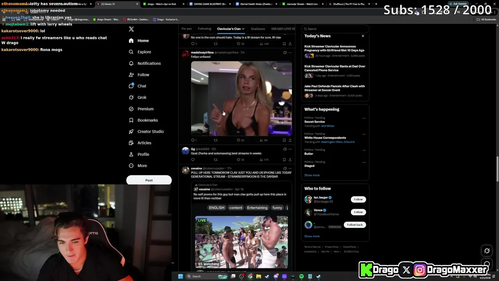The width and height of the screenshot is (499, 281).
Task: Open Spotify from the Windows taskbar
Action: pos(301,276)
